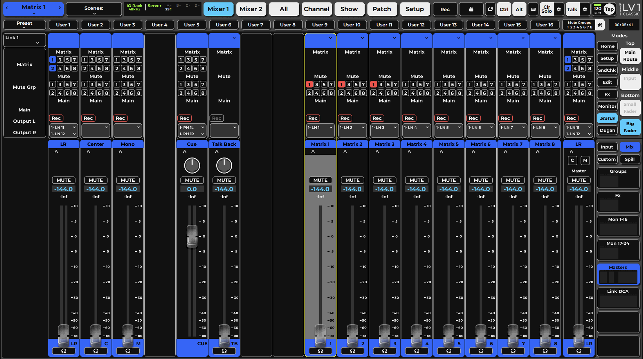Click the Cue fader value 0.0 field
The width and height of the screenshot is (643, 359).
pyautogui.click(x=192, y=189)
